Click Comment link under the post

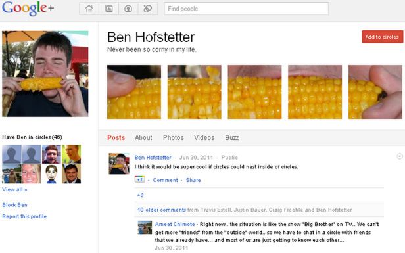click(165, 180)
